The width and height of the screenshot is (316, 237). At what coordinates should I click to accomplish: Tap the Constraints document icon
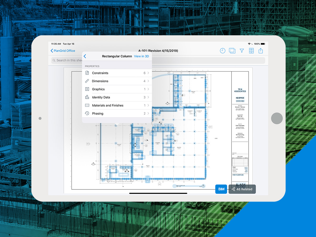point(87,73)
